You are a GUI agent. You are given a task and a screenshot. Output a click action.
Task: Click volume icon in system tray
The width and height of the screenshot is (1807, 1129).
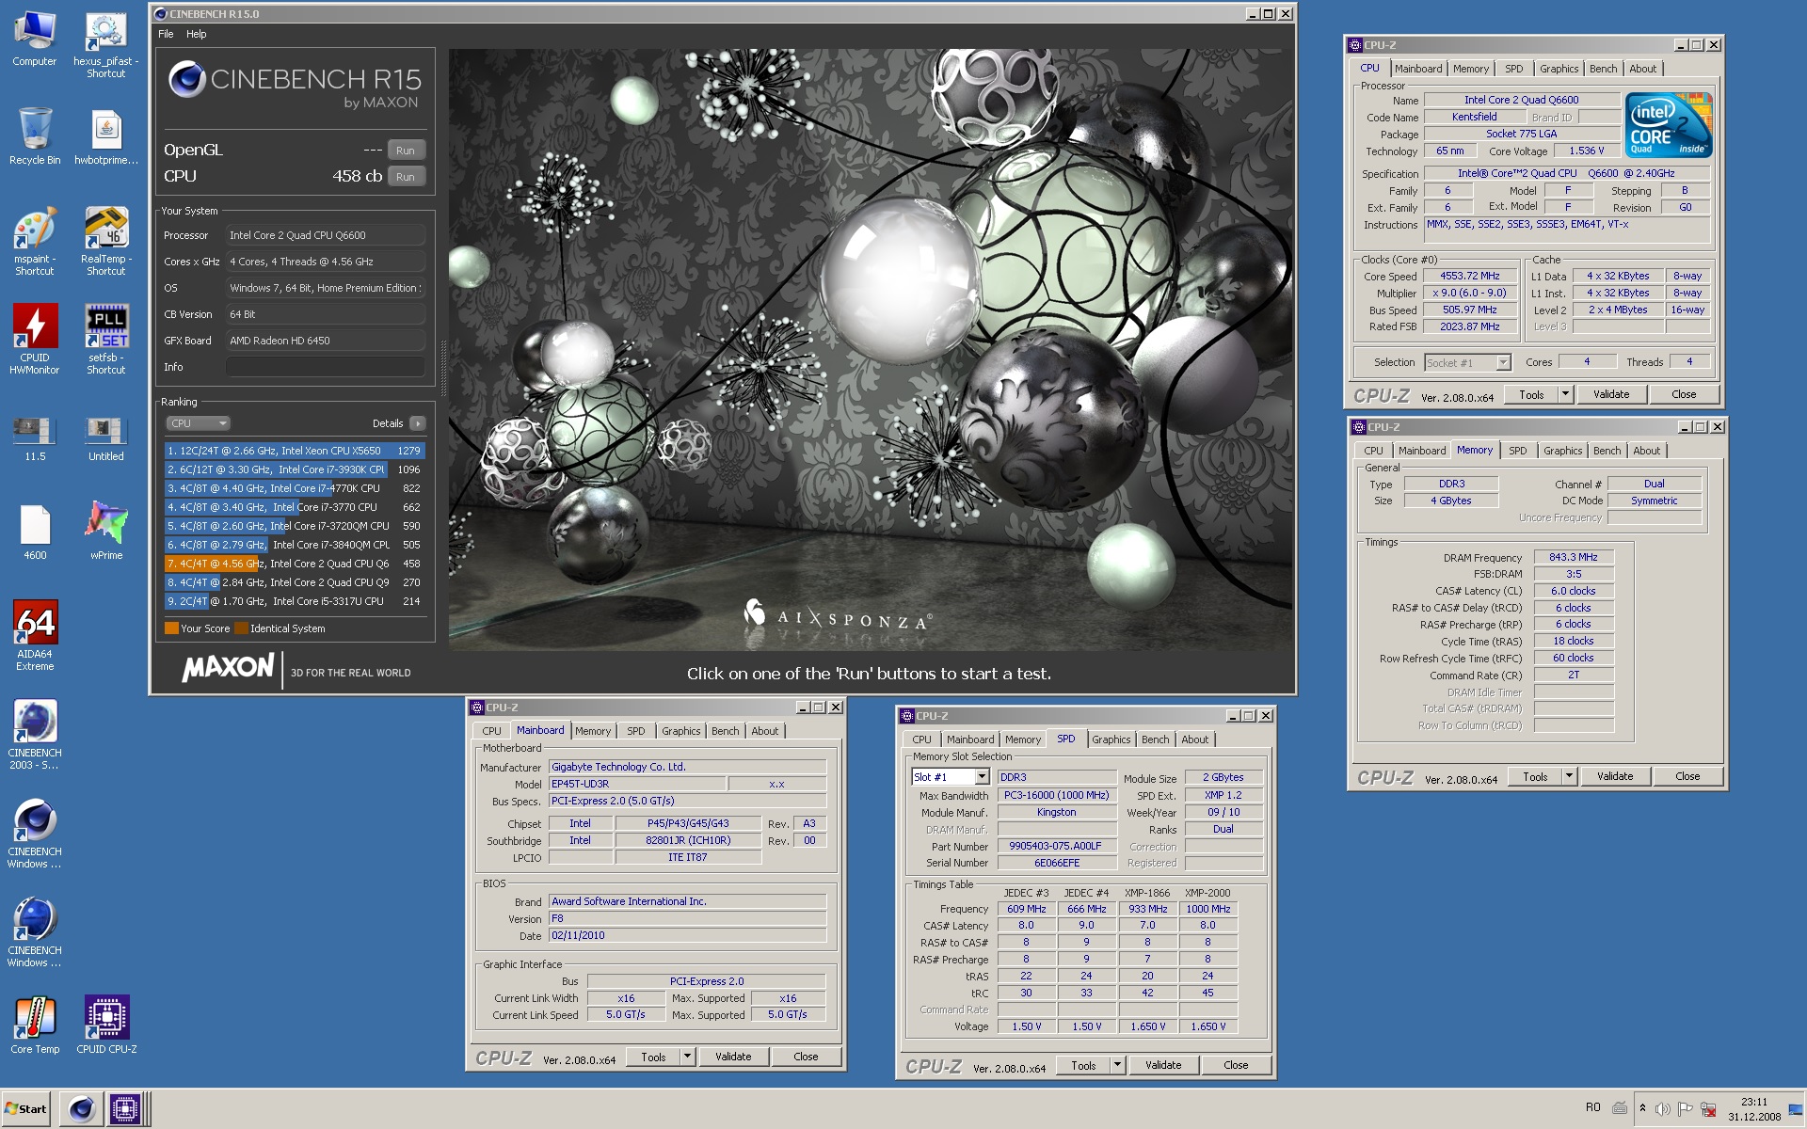pyautogui.click(x=1663, y=1108)
